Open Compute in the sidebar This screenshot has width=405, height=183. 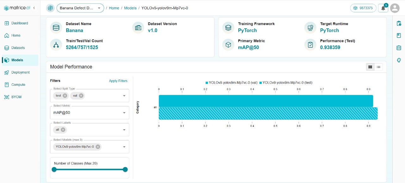coord(20,85)
